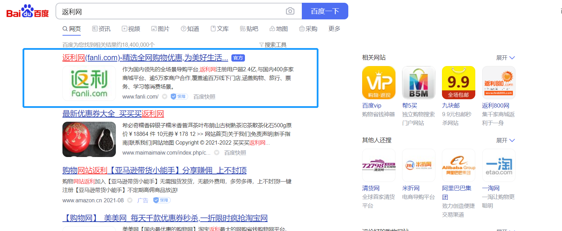This screenshot has height=231, width=562.
Task: Open the B5M 帮5买 site icon
Action: [418, 83]
